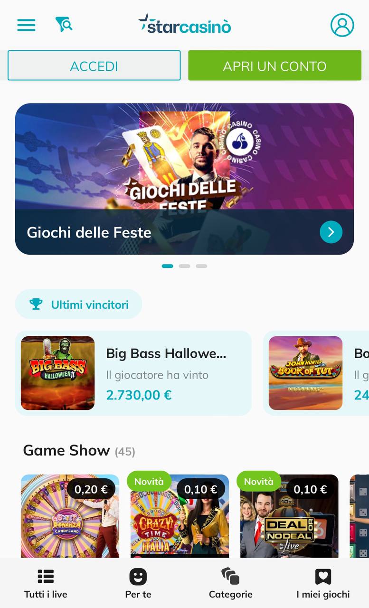The height and width of the screenshot is (608, 369).
Task: Select the second carousel dot indicator
Action: click(184, 266)
